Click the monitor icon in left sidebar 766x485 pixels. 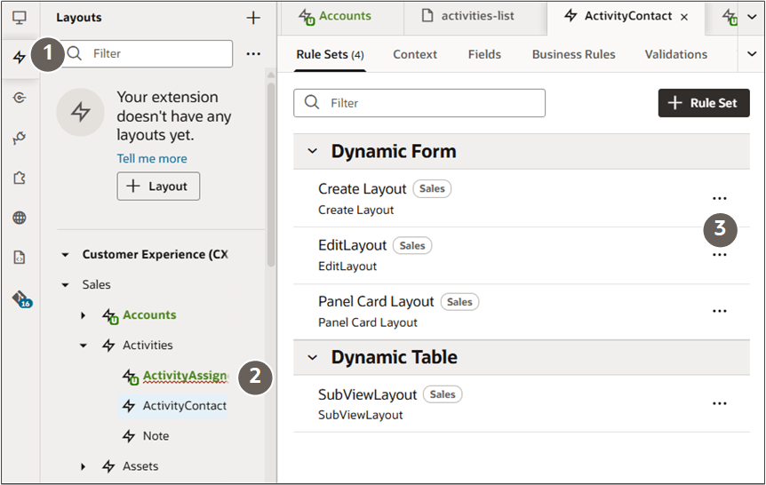20,17
